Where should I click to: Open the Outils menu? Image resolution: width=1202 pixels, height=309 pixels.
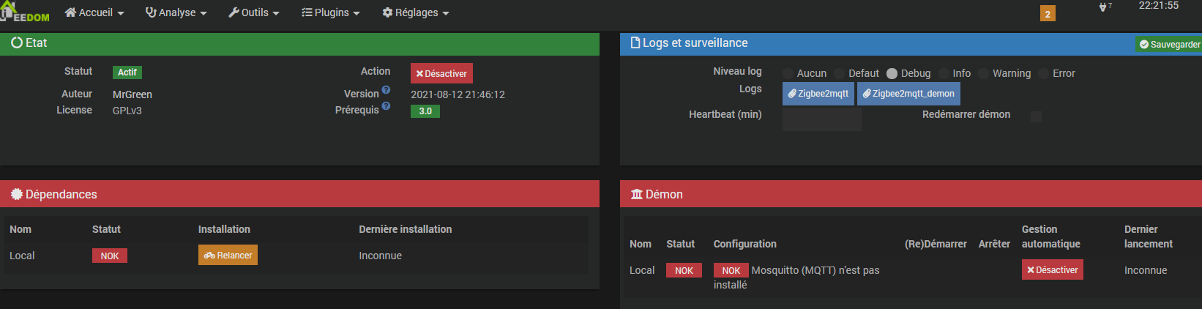pos(254,12)
